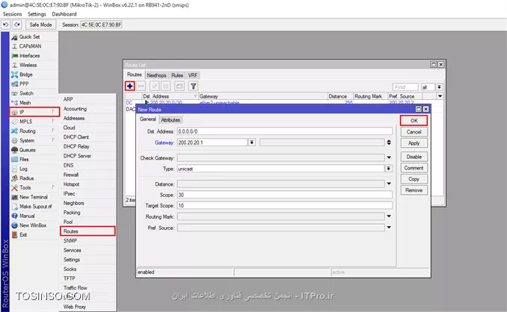Toggle Safe Mode button
The height and width of the screenshot is (312, 507).
pyautogui.click(x=40, y=25)
